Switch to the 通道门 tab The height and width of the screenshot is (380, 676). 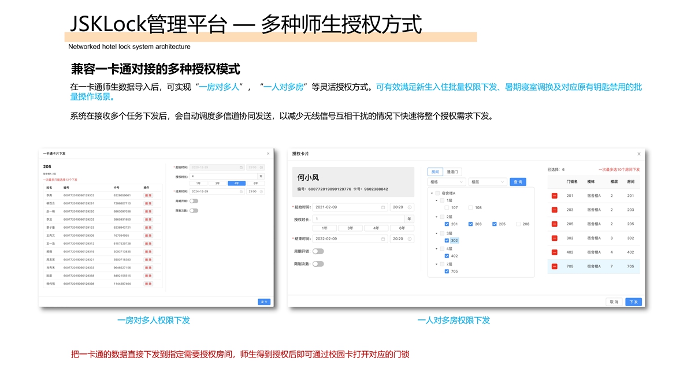click(452, 172)
